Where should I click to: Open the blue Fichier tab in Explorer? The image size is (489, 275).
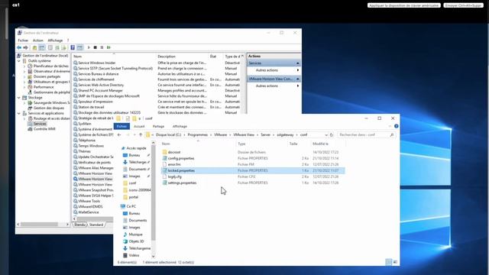click(121, 126)
